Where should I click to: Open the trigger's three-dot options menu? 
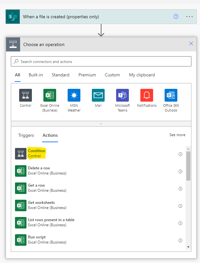[x=189, y=17]
